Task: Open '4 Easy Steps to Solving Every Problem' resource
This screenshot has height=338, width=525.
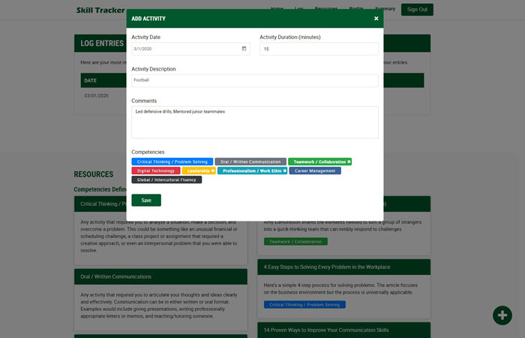Action: point(327,267)
